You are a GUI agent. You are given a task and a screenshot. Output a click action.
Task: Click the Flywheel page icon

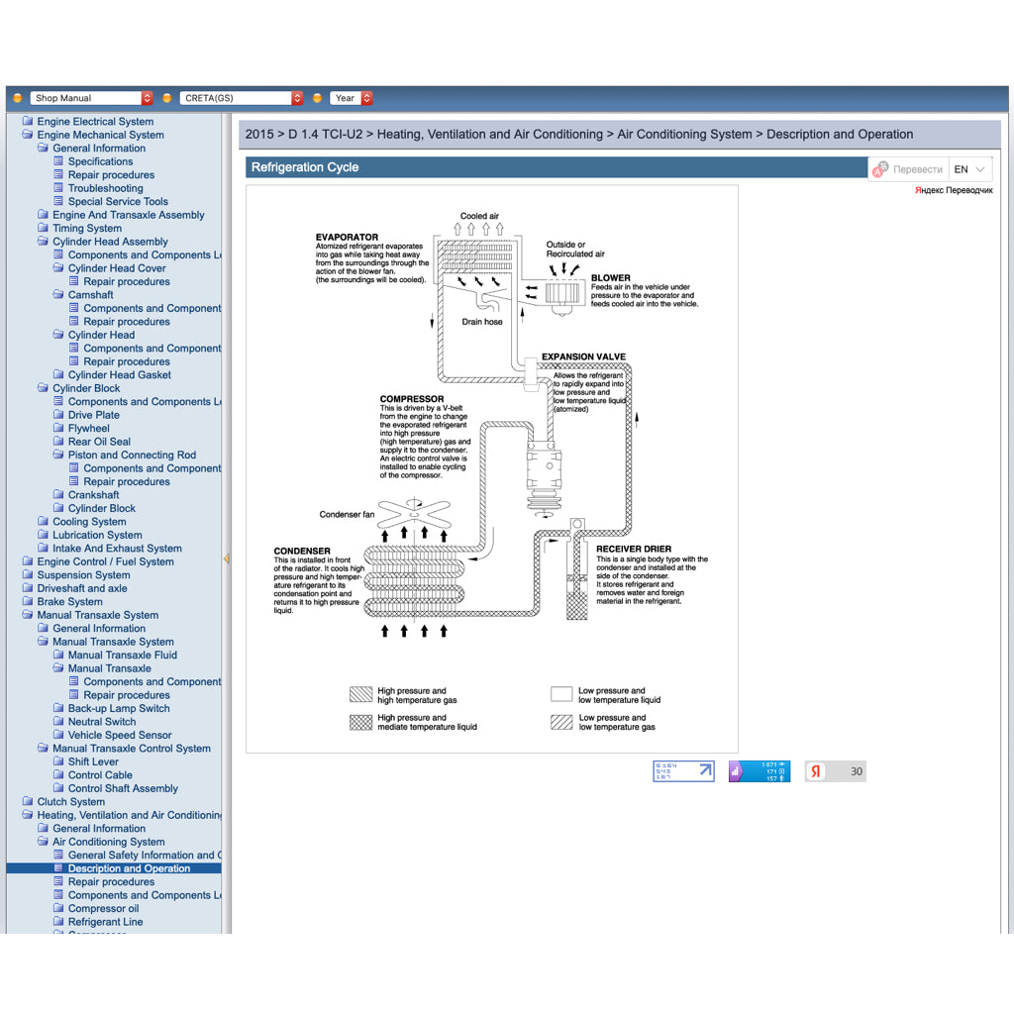pyautogui.click(x=59, y=429)
